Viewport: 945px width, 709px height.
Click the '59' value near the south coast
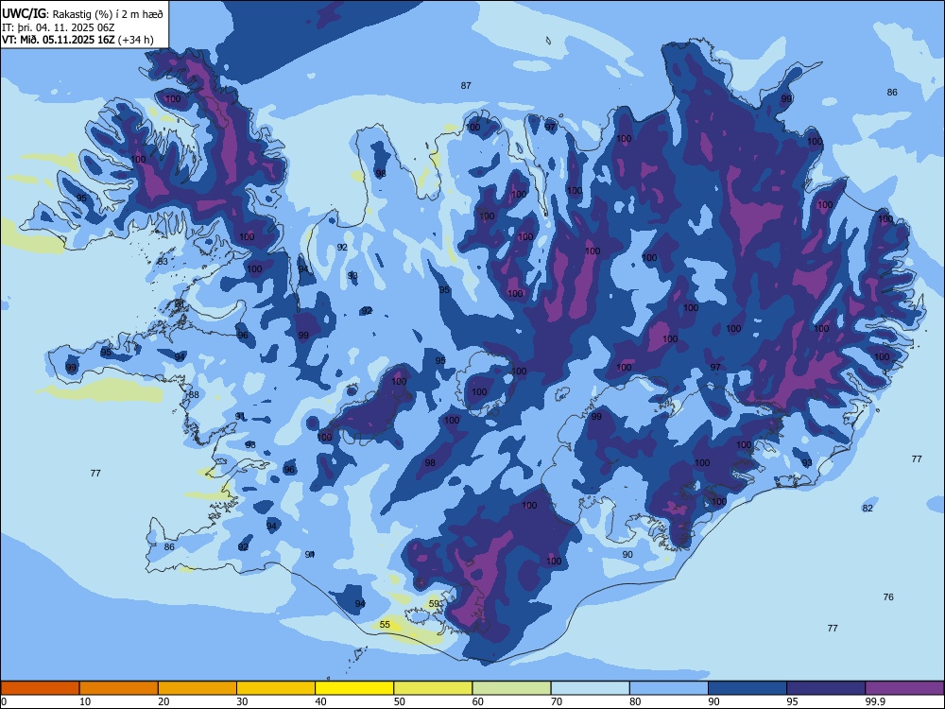pyautogui.click(x=434, y=603)
